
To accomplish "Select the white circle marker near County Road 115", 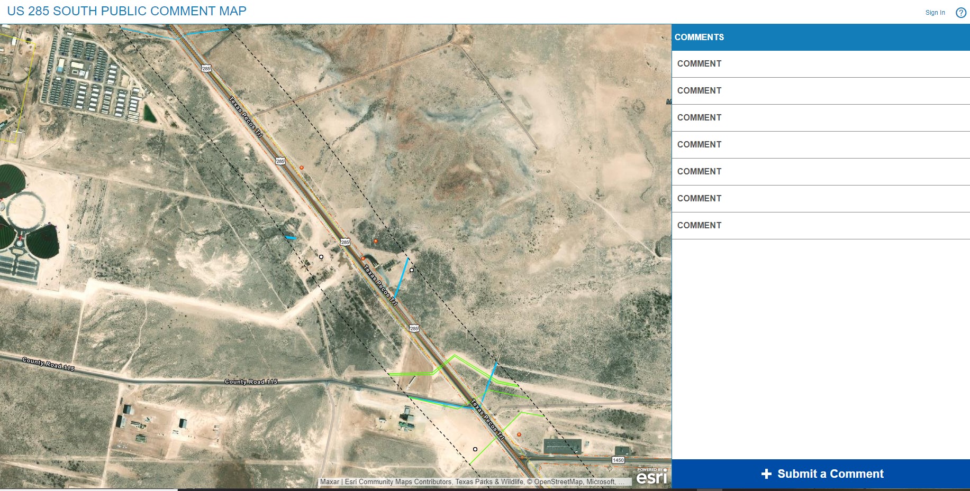I will (x=475, y=449).
